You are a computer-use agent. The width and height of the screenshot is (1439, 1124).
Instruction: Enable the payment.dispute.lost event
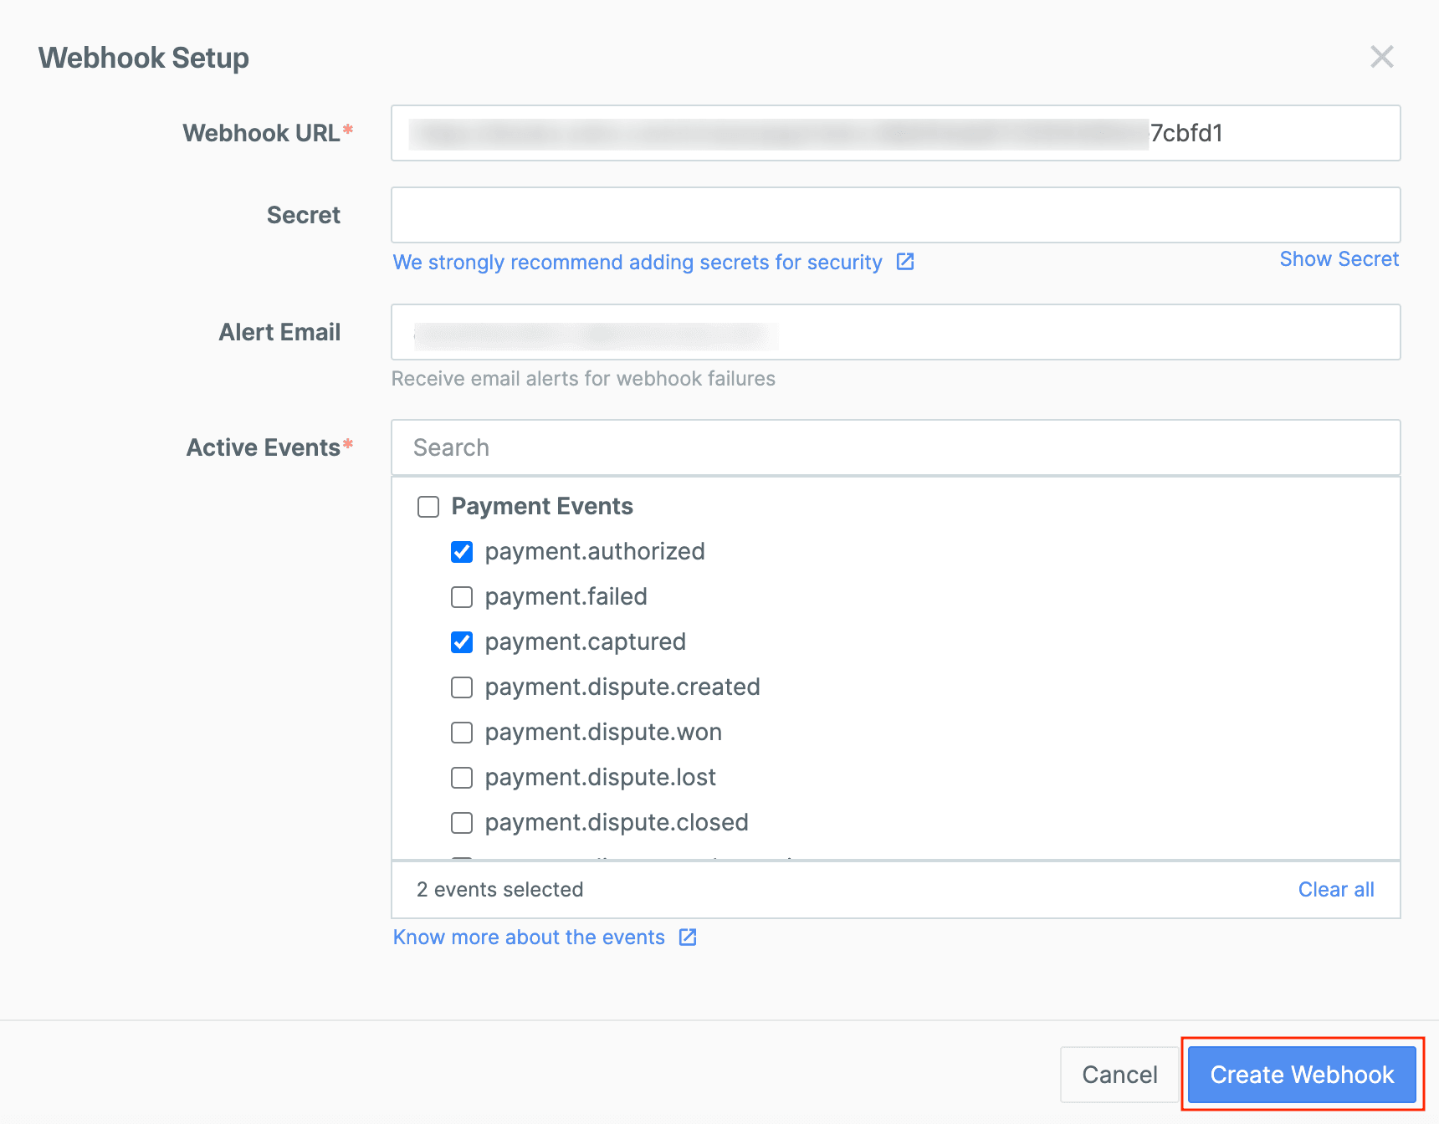(x=462, y=778)
